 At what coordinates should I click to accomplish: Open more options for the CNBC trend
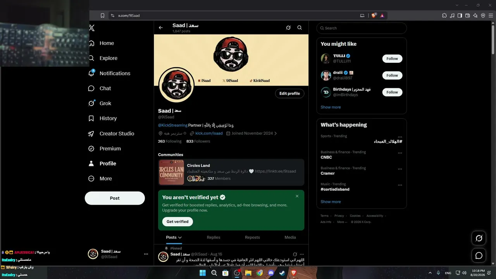400,153
